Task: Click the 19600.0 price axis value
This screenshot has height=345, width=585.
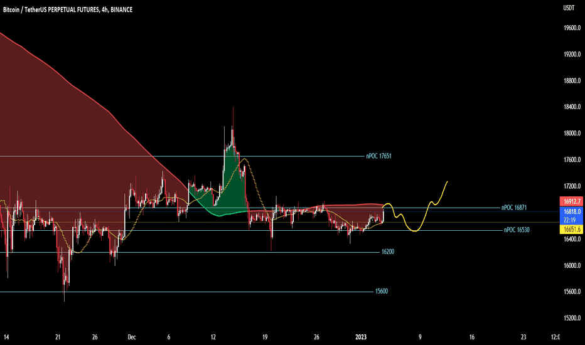Action: pos(572,28)
